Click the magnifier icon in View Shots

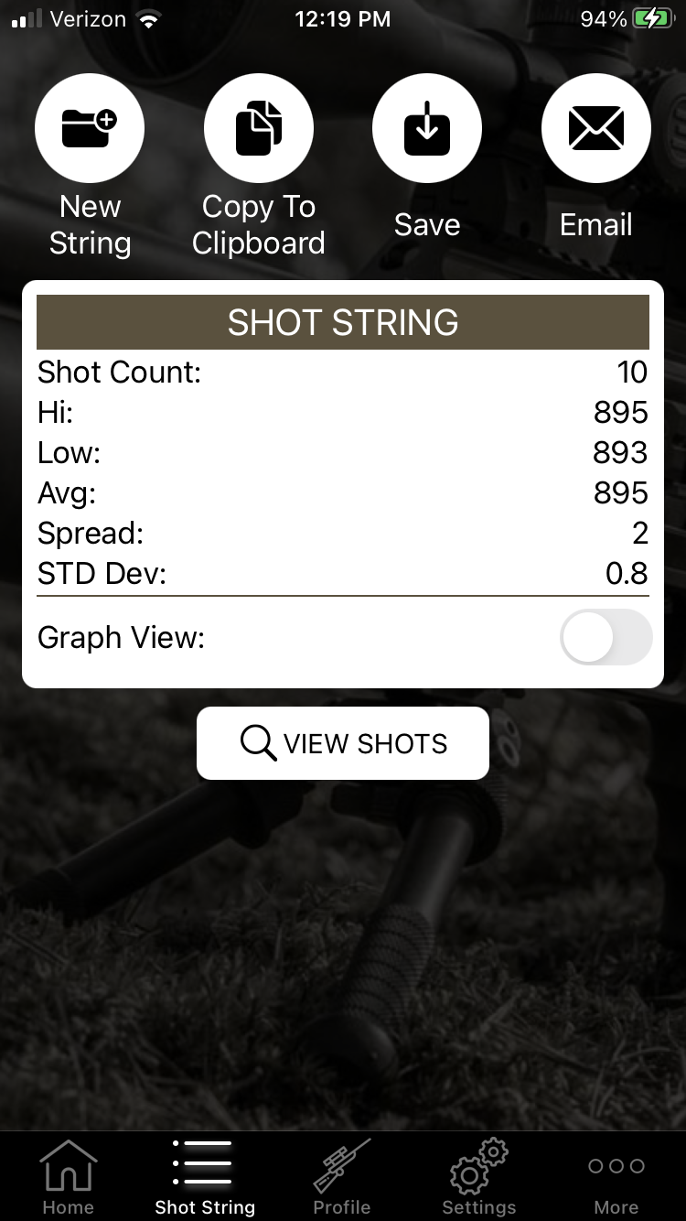[259, 743]
